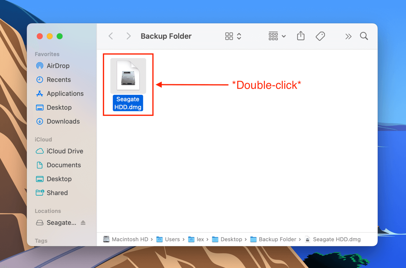This screenshot has height=268, width=406.
Task: Click the Backup Folder window title
Action: 166,36
